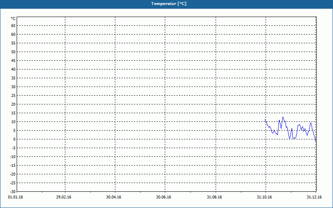Viewport: 333px width, 208px height.
Task: Select the -15 y-axis tick label
Action: click(12, 165)
